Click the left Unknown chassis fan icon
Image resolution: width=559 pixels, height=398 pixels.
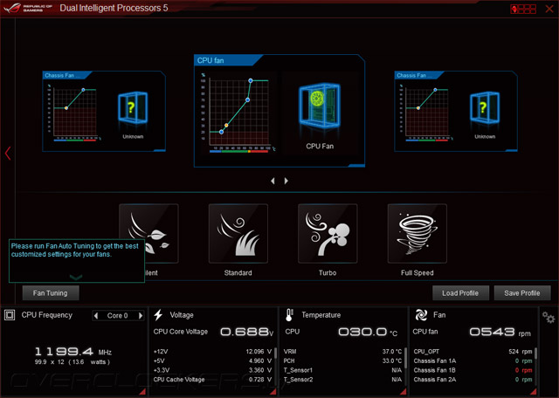[x=133, y=108]
